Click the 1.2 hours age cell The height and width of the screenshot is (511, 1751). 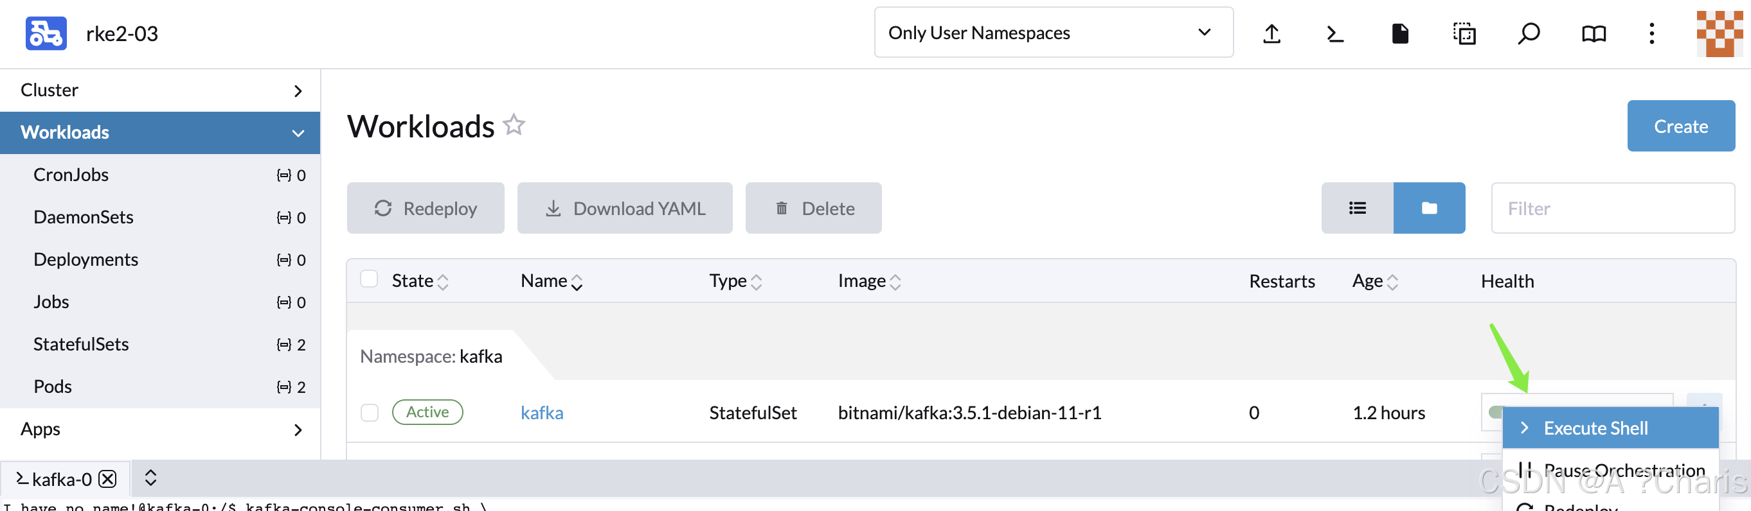1388,413
